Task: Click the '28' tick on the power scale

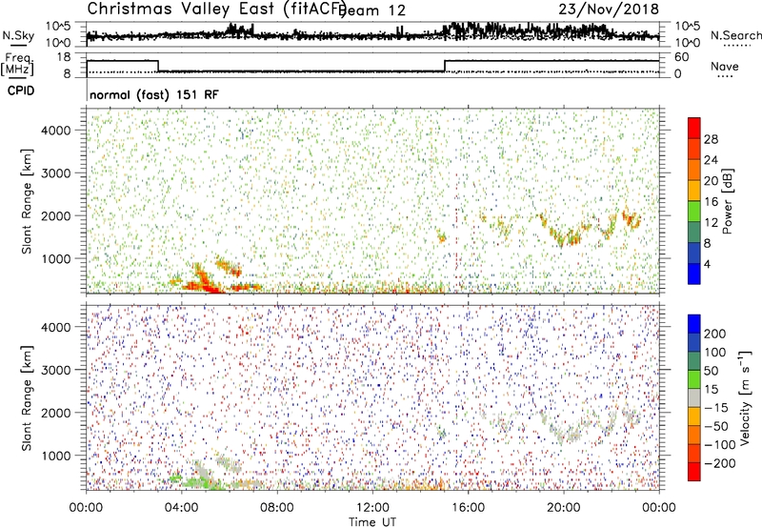Action: (x=711, y=139)
